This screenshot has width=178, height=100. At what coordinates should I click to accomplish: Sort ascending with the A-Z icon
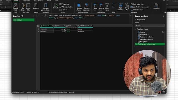pos(113,4)
